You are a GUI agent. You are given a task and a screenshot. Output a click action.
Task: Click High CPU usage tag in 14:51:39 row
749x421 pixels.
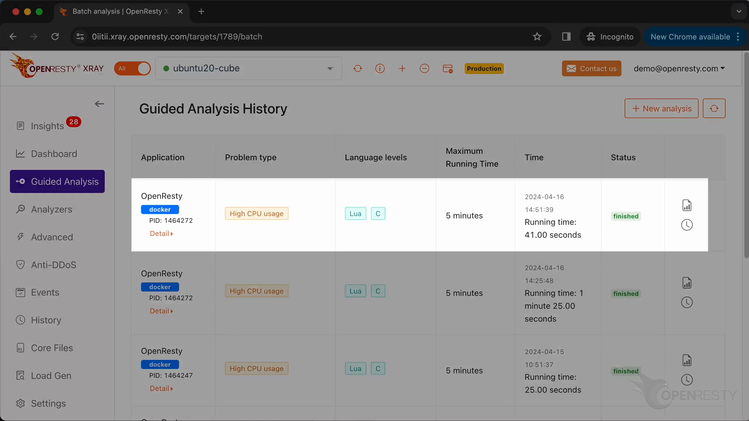click(257, 213)
